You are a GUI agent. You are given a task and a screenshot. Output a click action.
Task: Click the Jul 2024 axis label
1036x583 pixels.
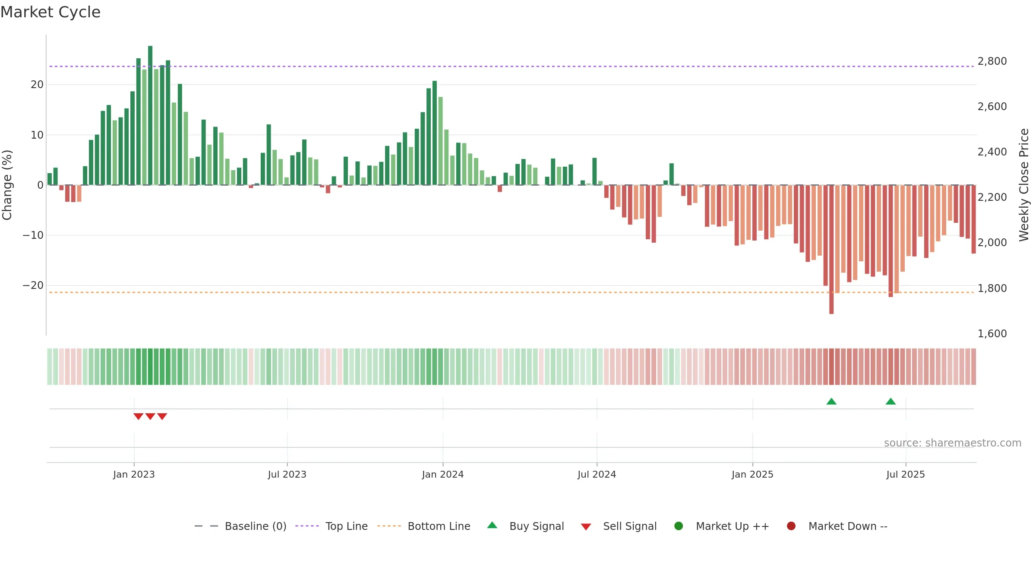(597, 474)
